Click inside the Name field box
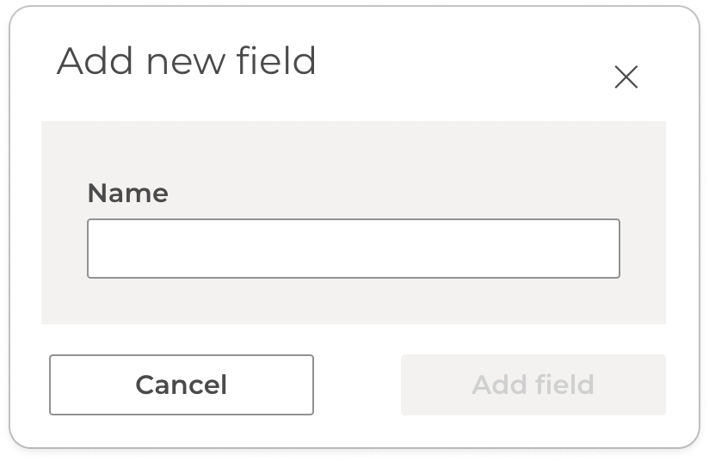The image size is (709, 461). tap(353, 249)
